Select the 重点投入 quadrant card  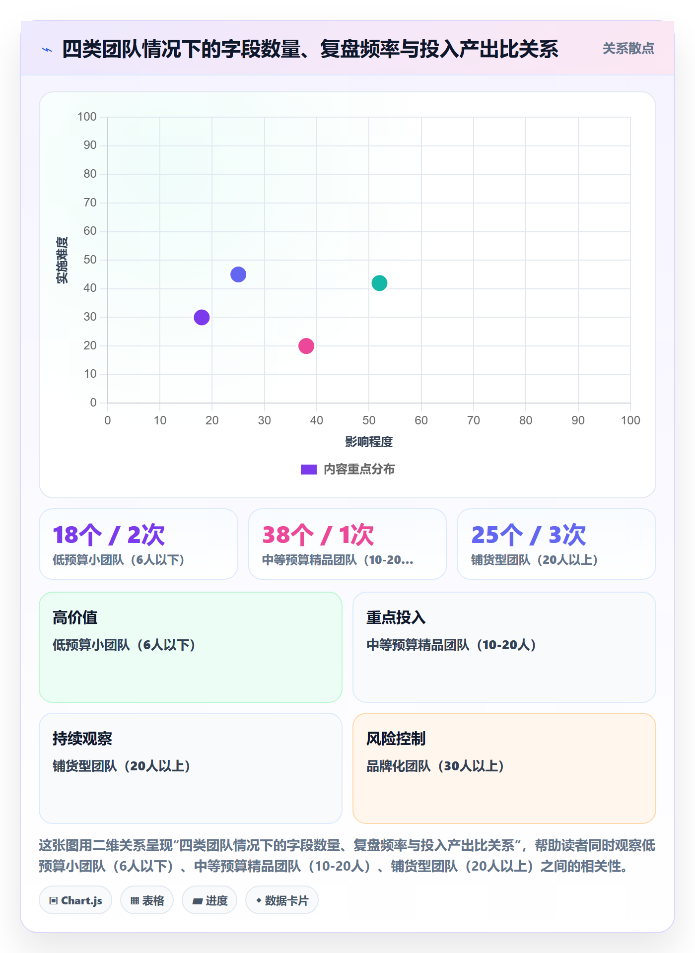pyautogui.click(x=504, y=647)
